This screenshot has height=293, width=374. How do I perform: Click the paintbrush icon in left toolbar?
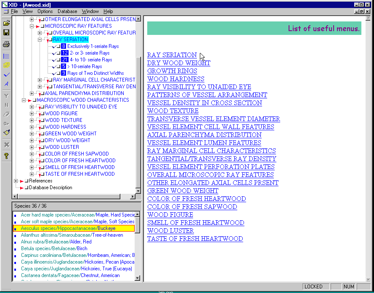tap(6, 133)
